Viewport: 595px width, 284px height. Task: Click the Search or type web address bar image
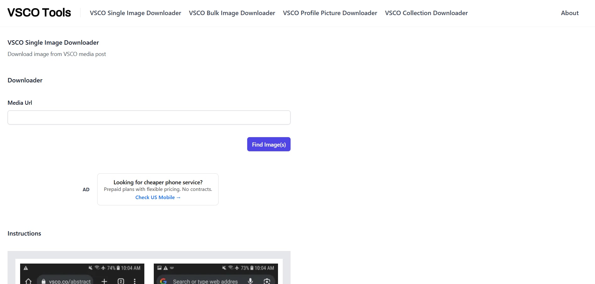pos(205,281)
